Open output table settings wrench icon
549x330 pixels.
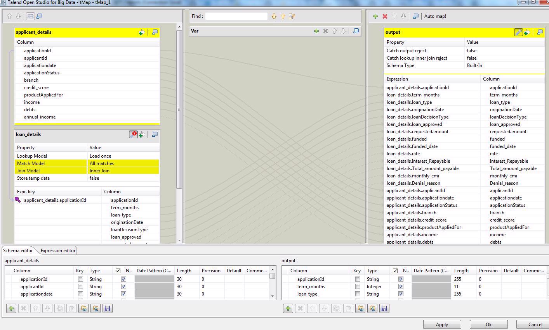518,33
